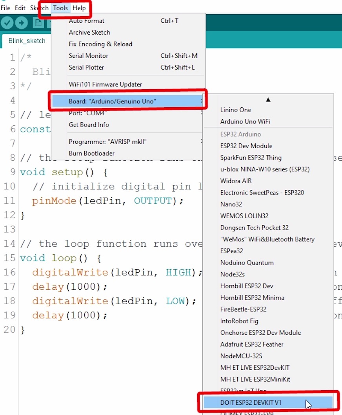
Task: Select SparkFun ESP32 Thing board
Action: point(268,158)
